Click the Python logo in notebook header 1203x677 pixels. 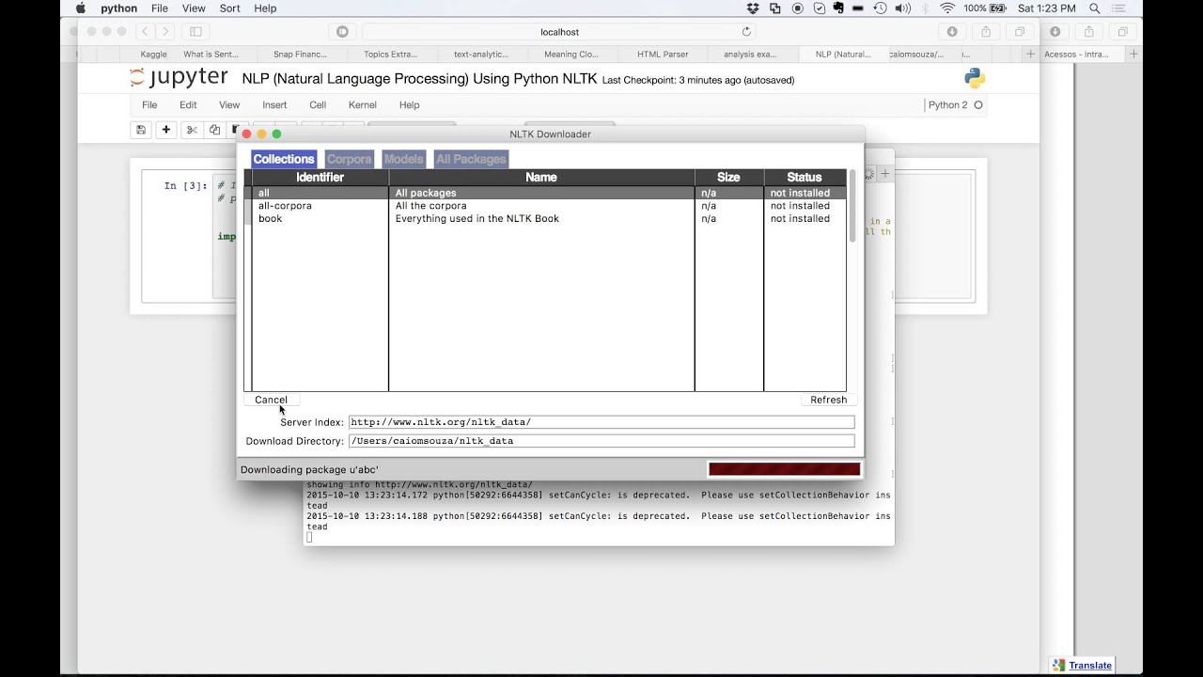point(974,78)
